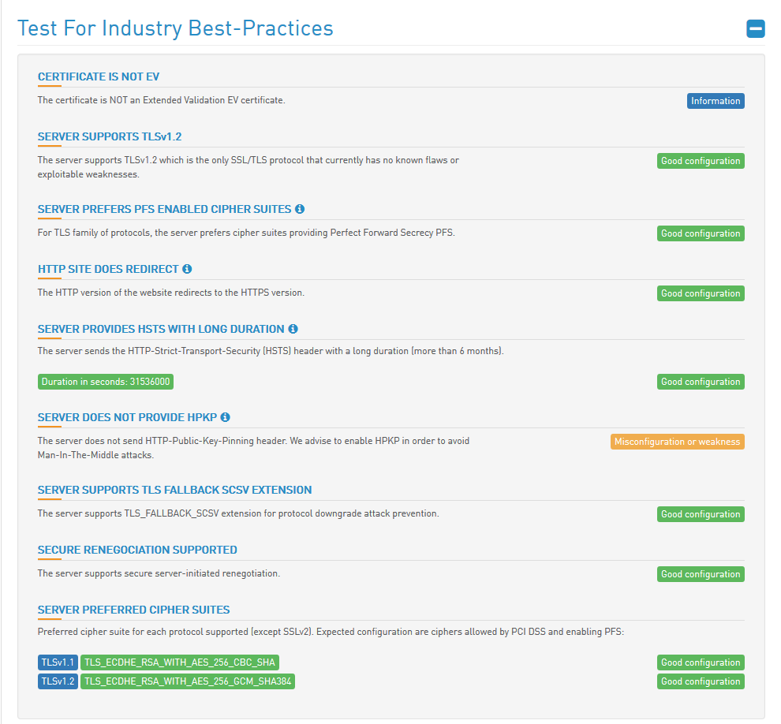
Task: Click the HTTP Site Does Redirect heading
Action: pos(108,269)
